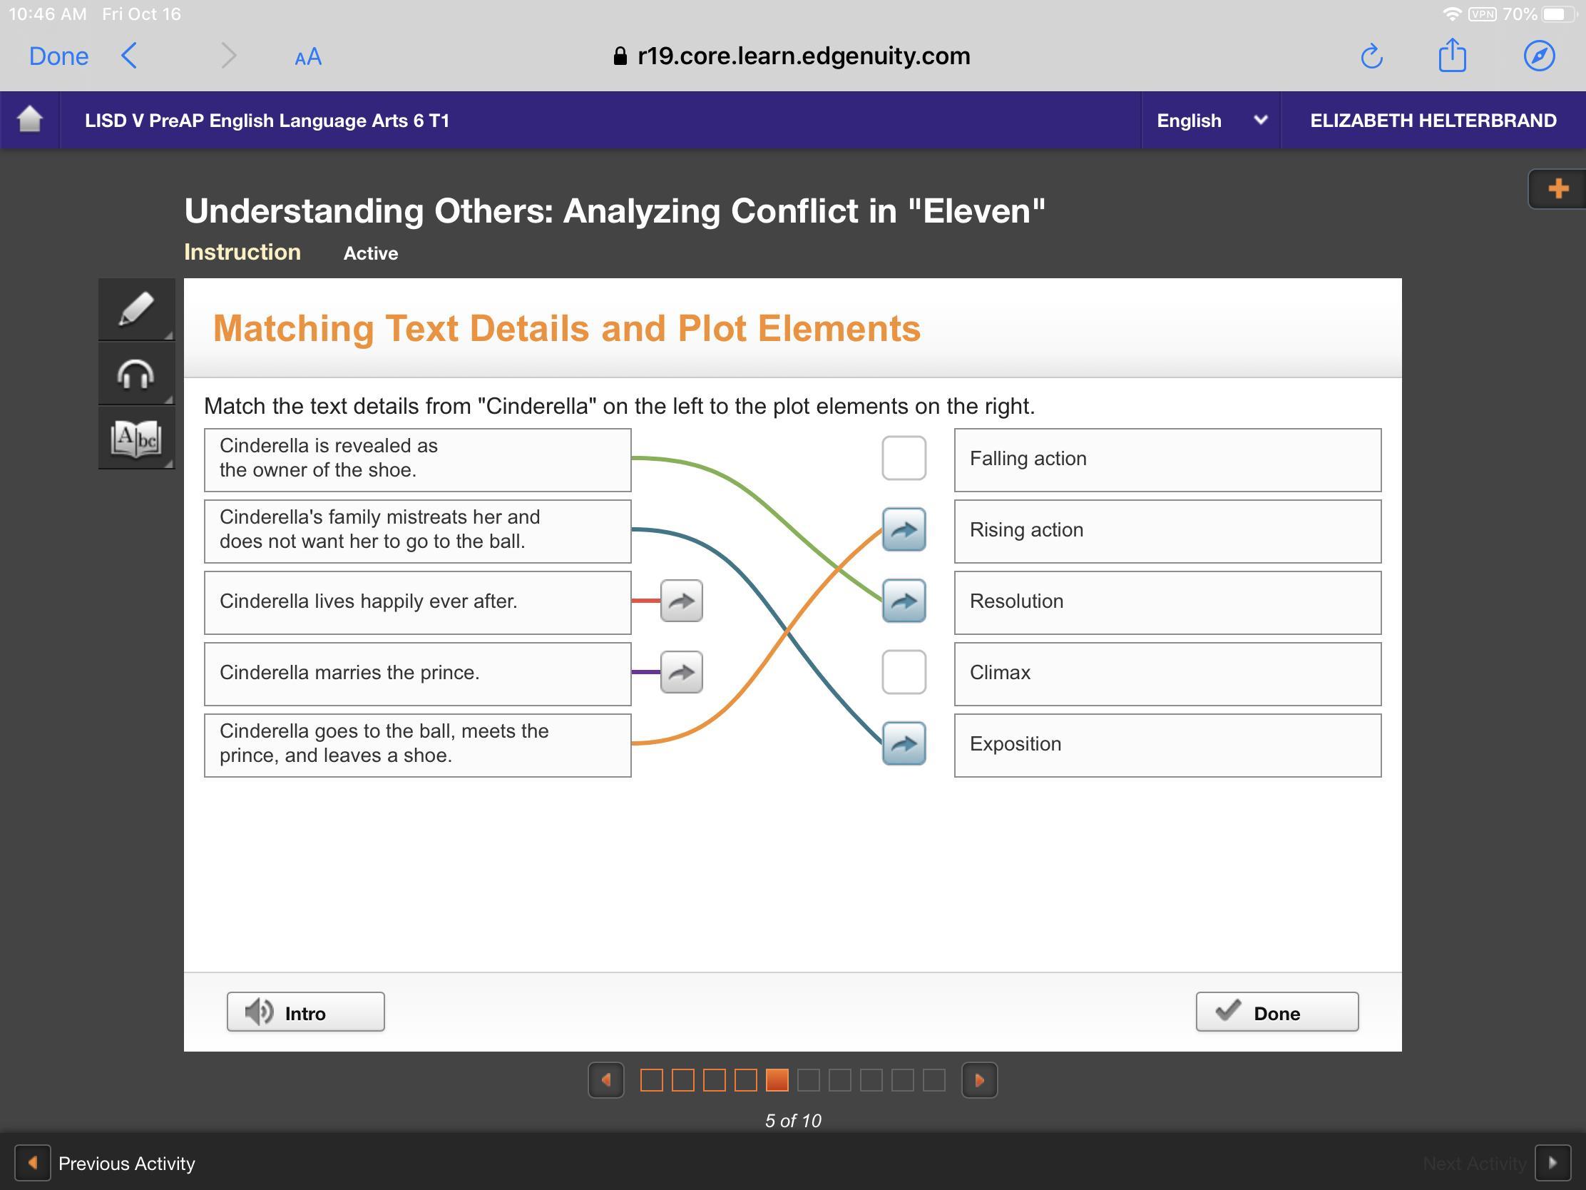Image resolution: width=1586 pixels, height=1190 pixels.
Task: Click the orange plus expand button
Action: [1557, 189]
